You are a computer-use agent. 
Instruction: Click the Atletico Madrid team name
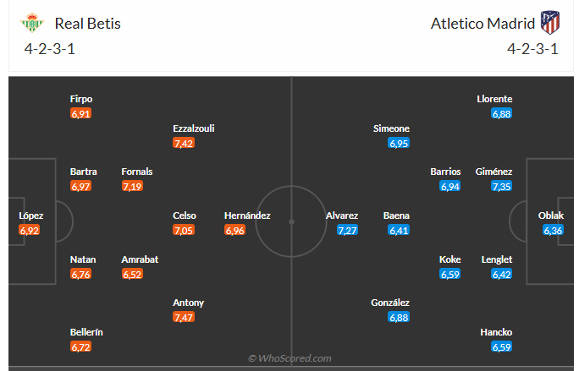point(482,24)
